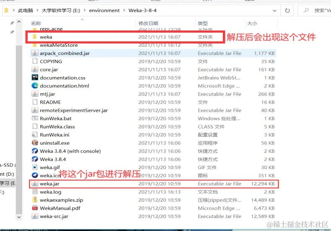This screenshot has height=231, width=331.
Task: Select the file name WekaManual.pdf
Action: pyautogui.click(x=60, y=208)
